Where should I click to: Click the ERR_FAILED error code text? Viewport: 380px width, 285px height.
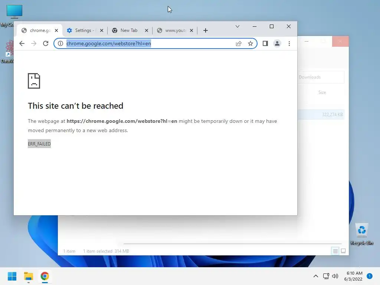tap(39, 144)
